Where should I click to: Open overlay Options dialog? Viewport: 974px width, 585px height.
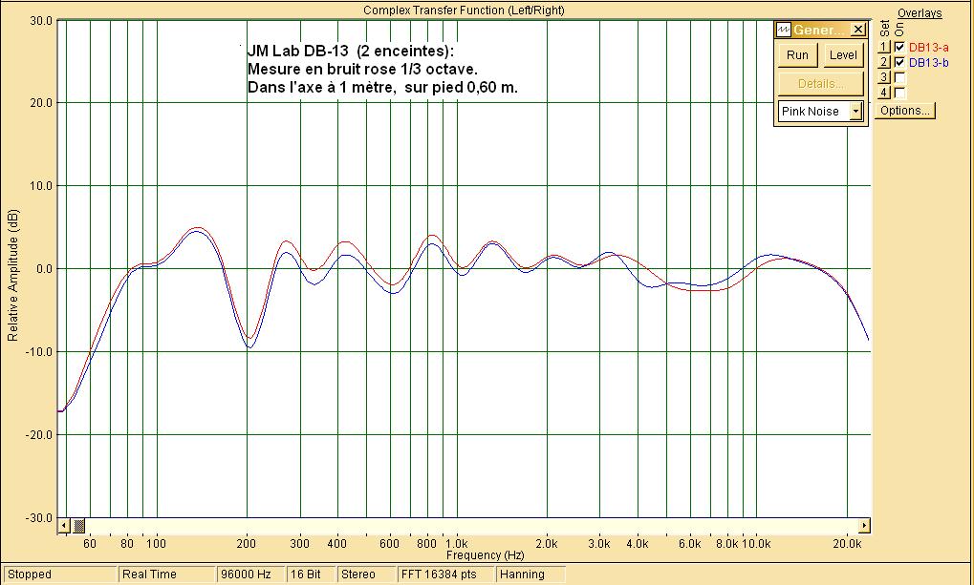click(x=905, y=111)
